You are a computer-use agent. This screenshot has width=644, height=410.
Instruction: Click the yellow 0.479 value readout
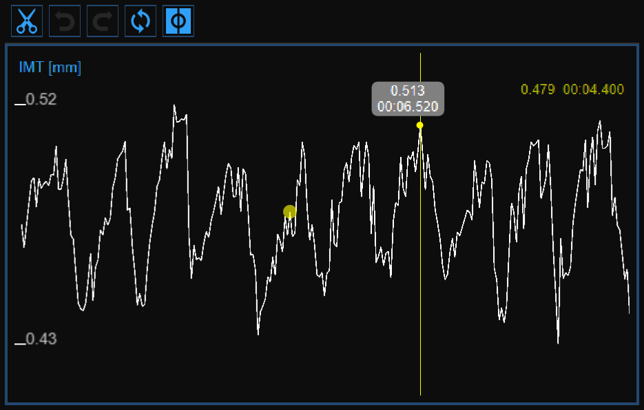(x=538, y=89)
